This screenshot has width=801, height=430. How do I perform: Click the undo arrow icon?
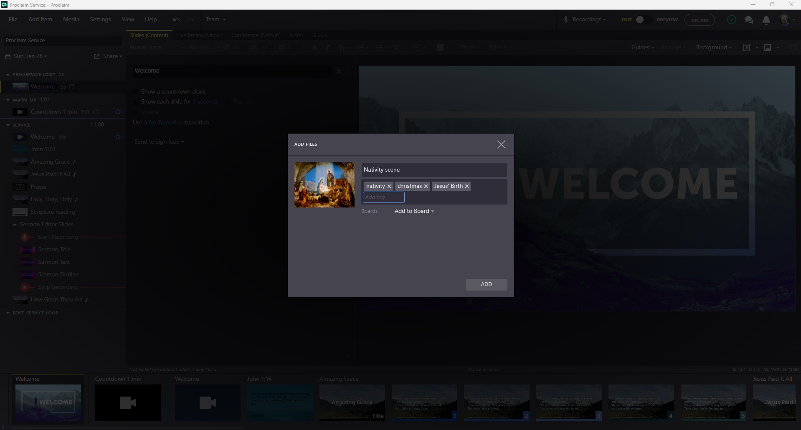176,20
